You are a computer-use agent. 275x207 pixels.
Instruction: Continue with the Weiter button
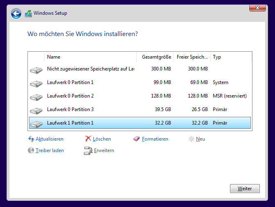click(x=245, y=189)
